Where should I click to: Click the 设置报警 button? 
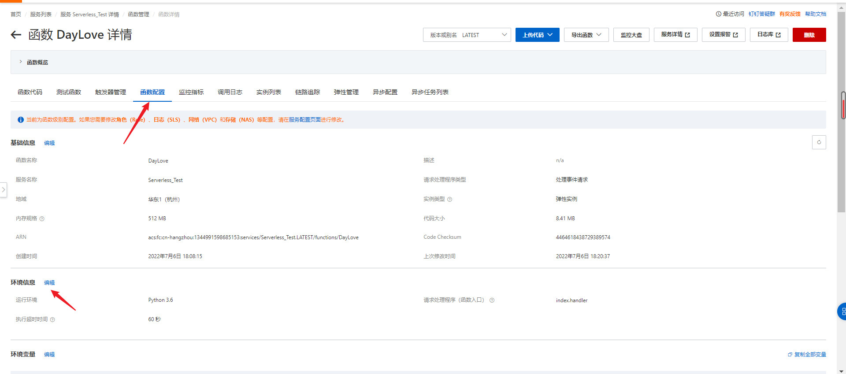tap(724, 35)
